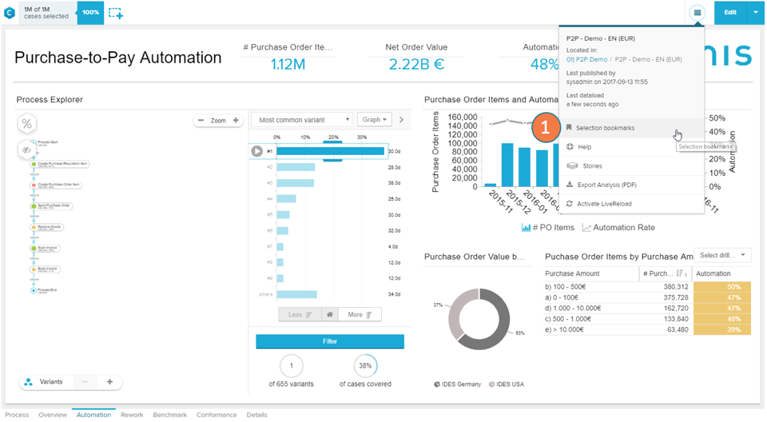Click the add selection icon in top bar
Image resolution: width=767 pixels, height=422 pixels.
(x=116, y=13)
